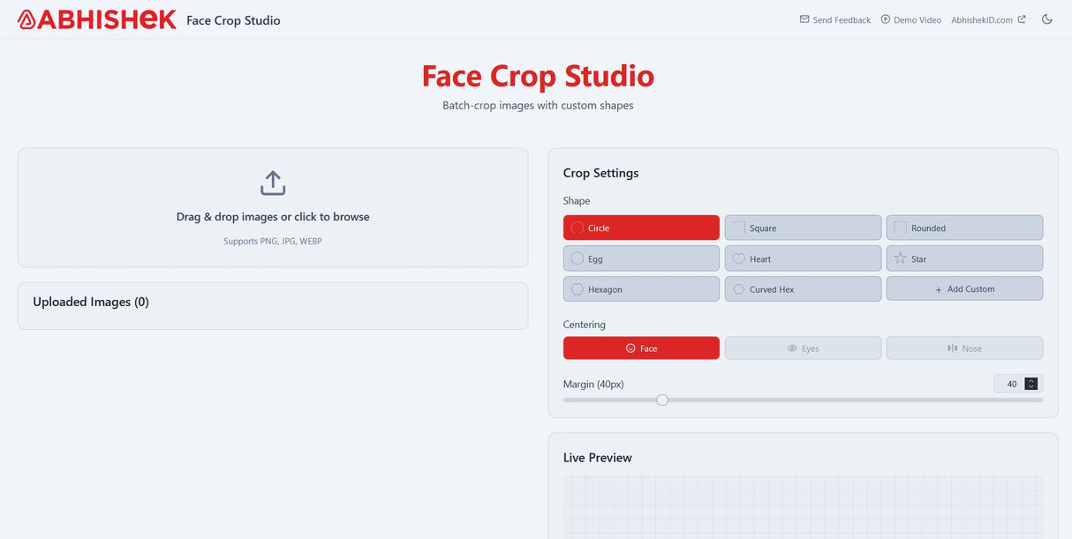The image size is (1072, 539).
Task: Open Send Feedback in the header
Action: point(841,19)
